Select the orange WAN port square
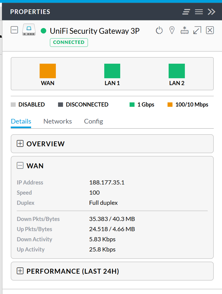 [x=48, y=71]
